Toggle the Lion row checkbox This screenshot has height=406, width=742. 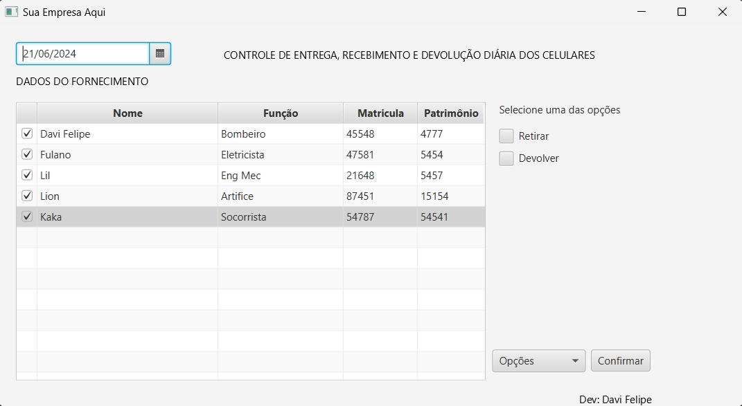tap(27, 196)
